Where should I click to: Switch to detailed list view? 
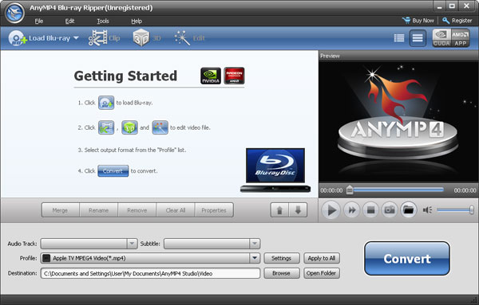tap(399, 38)
